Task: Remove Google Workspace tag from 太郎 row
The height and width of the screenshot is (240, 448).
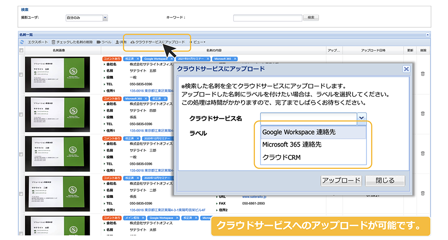Action: [177, 218]
